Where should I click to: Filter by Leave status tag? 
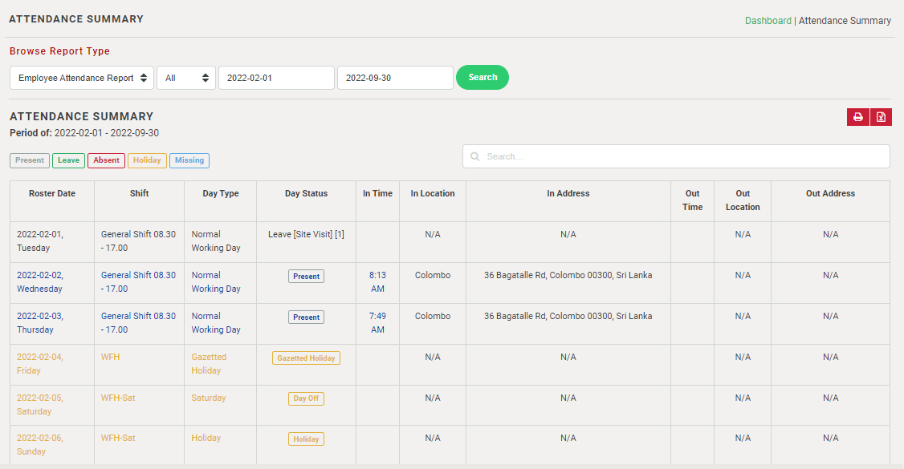pyautogui.click(x=68, y=160)
